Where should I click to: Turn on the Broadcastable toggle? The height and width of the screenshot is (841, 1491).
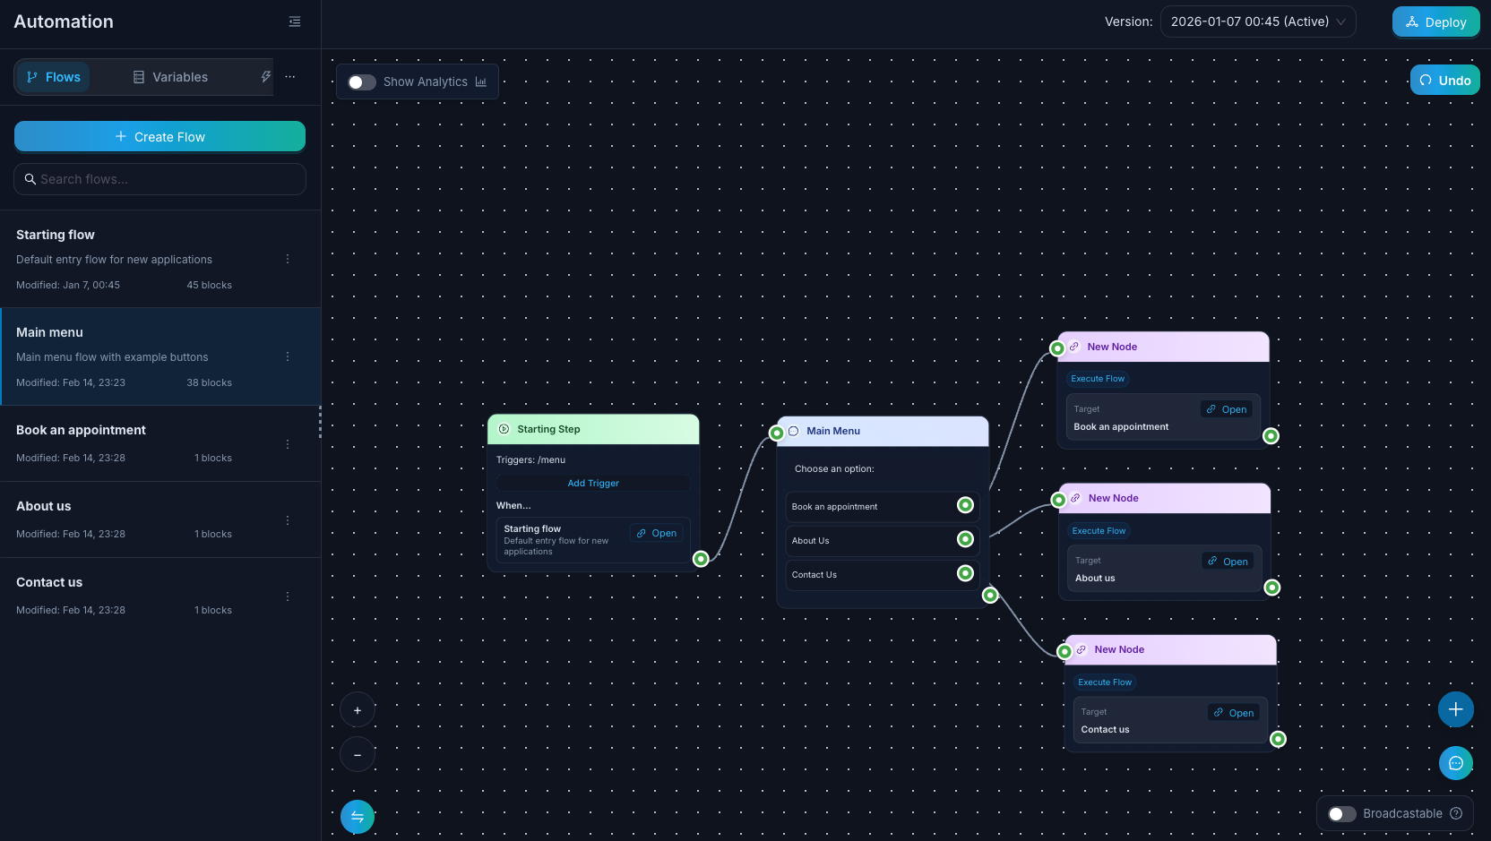tap(1340, 813)
